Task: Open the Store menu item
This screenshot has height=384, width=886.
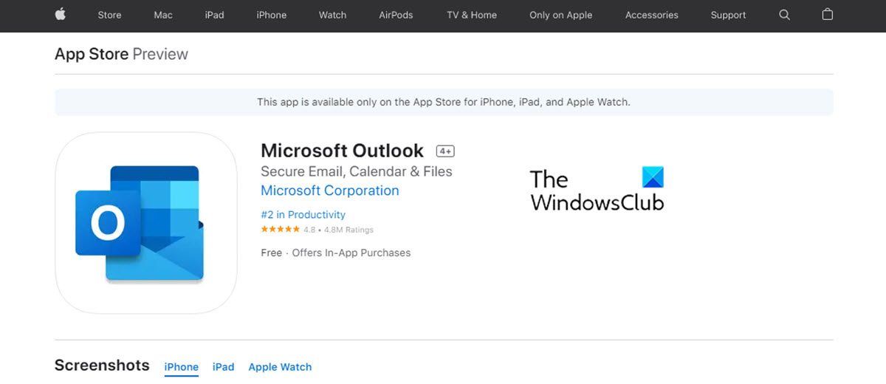Action: [110, 15]
